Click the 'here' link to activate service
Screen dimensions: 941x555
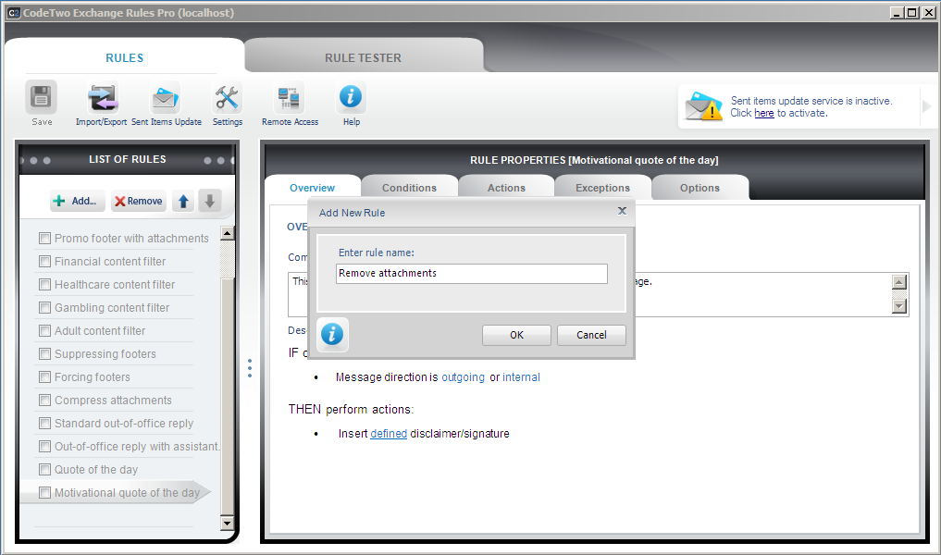[x=764, y=113]
